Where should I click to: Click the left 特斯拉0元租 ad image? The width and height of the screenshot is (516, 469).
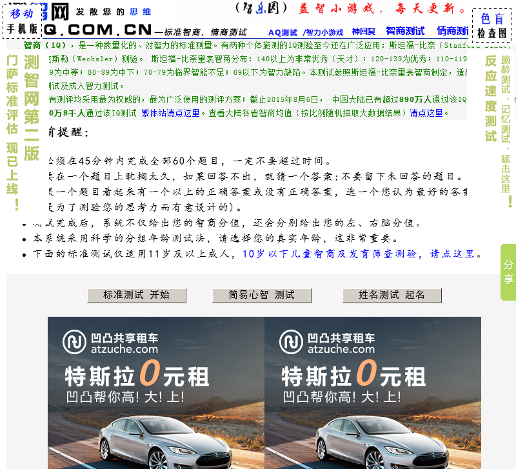[156, 393]
